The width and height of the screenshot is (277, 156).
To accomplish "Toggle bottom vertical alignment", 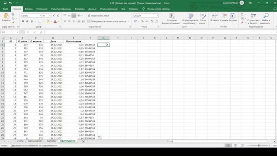I will [x=74, y=16].
